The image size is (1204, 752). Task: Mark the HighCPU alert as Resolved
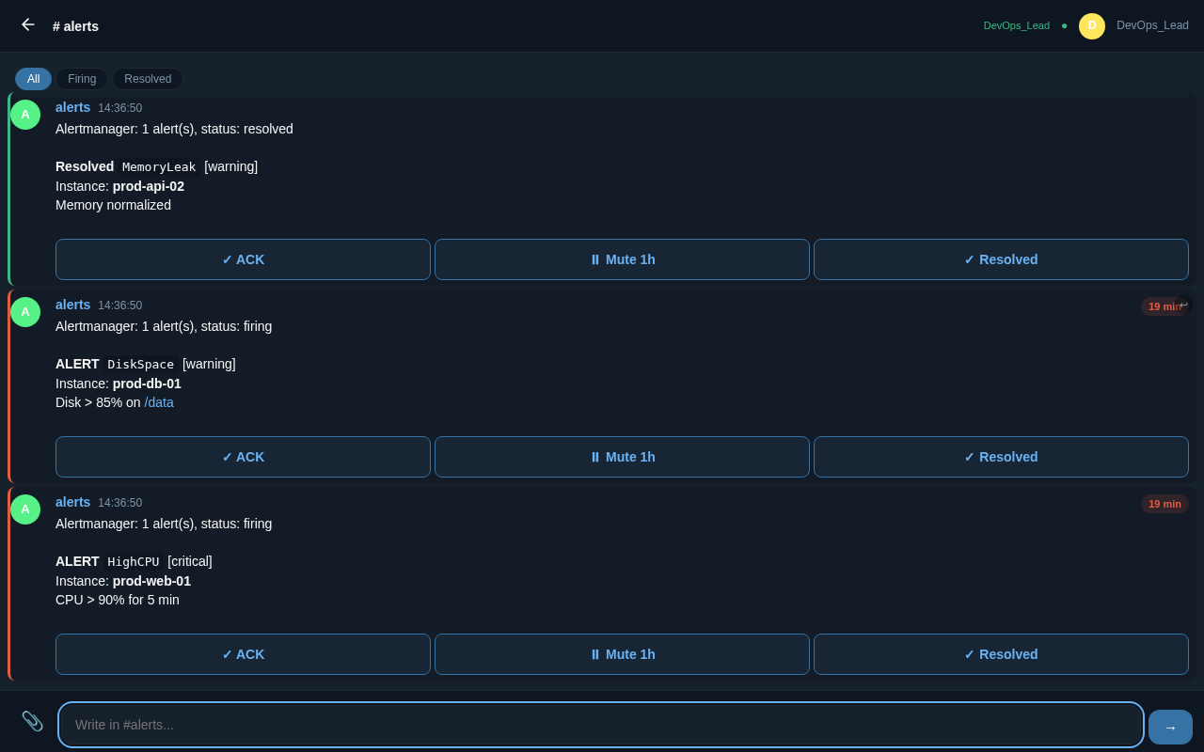1001,654
